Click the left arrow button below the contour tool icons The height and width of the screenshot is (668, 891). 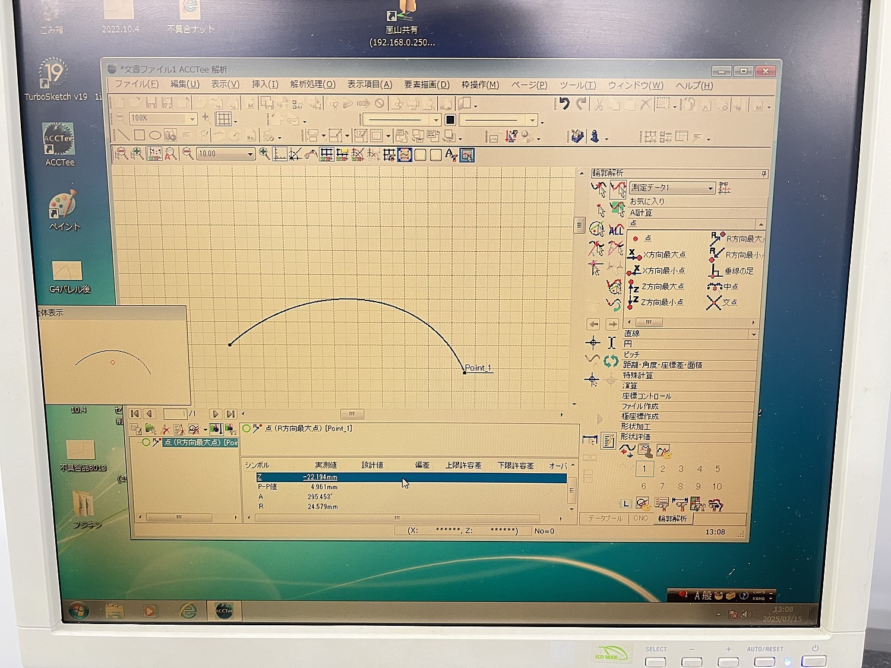(593, 324)
